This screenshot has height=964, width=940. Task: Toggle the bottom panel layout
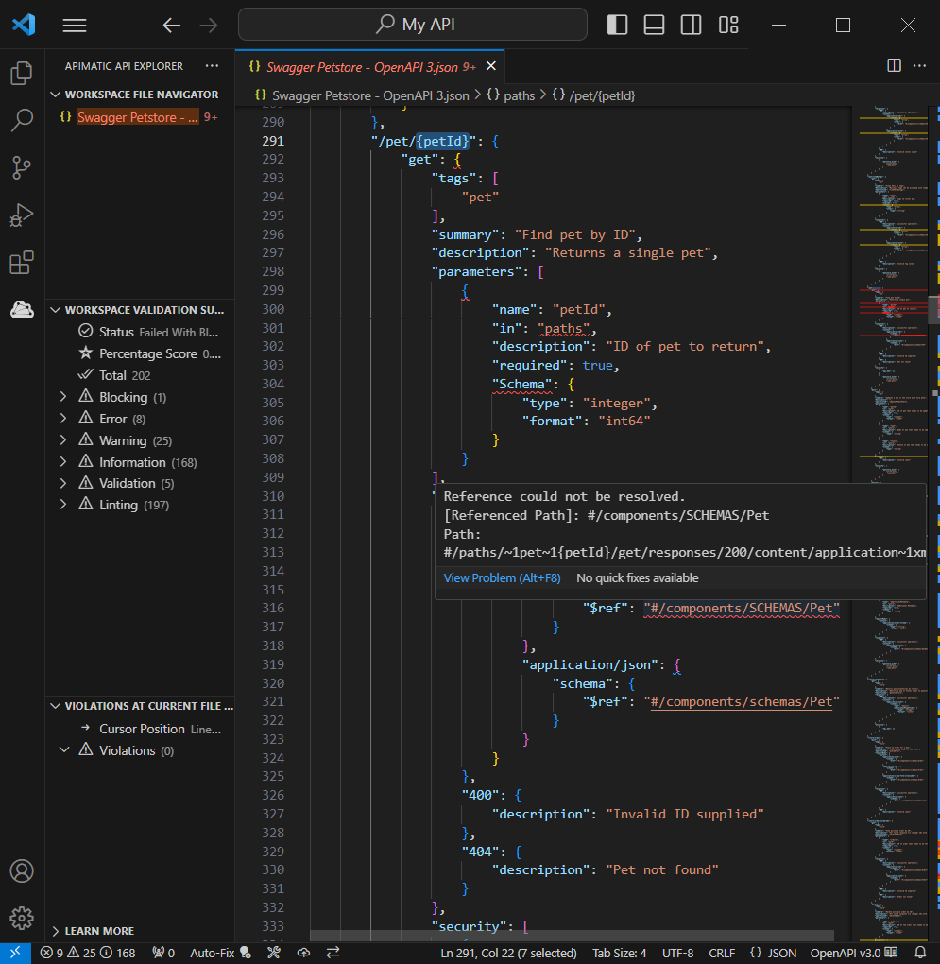pos(654,26)
